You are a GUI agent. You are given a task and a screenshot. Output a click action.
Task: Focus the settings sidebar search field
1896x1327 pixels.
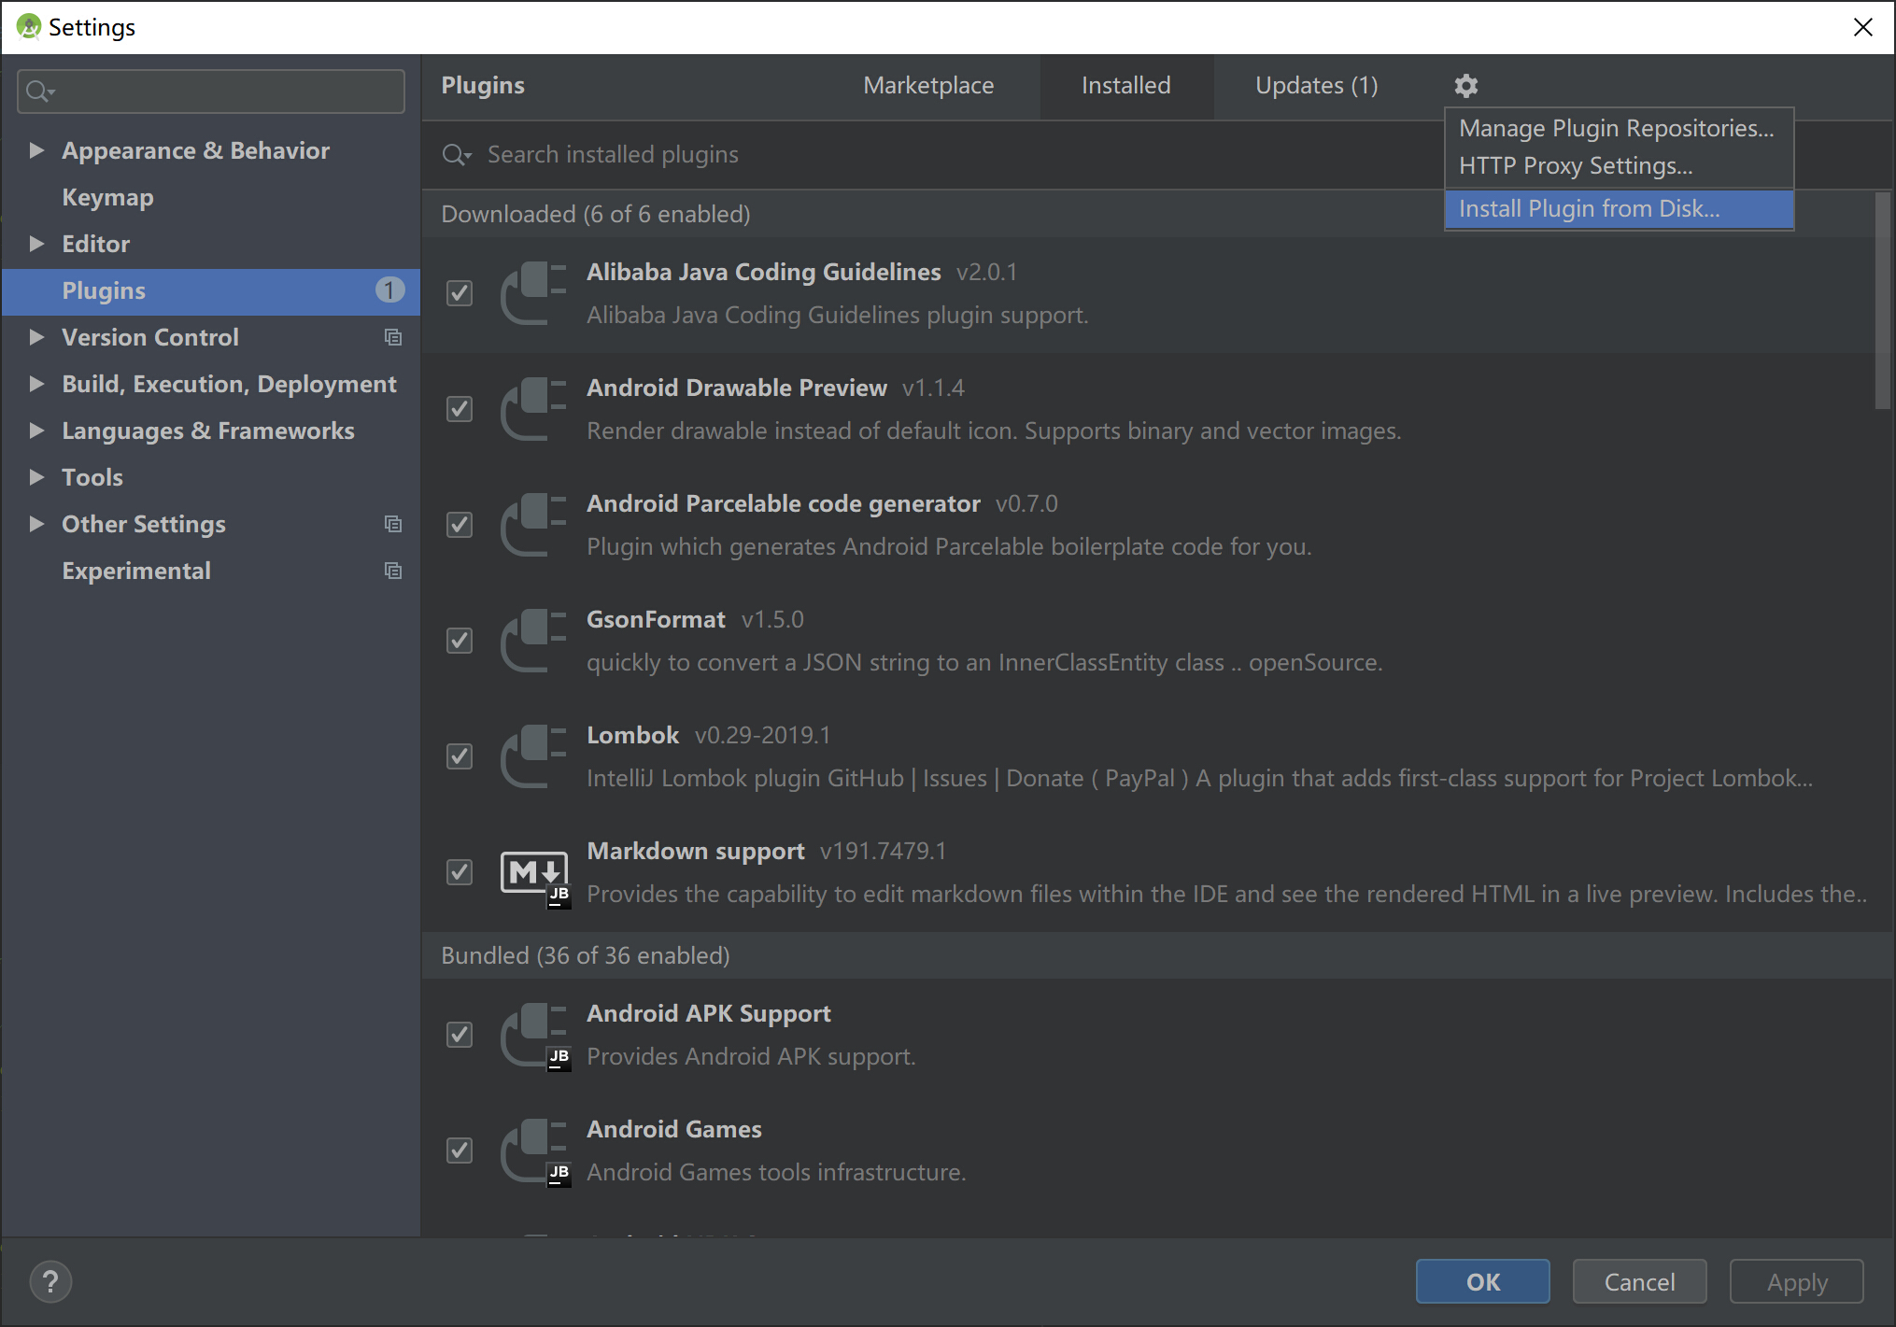pyautogui.click(x=211, y=92)
